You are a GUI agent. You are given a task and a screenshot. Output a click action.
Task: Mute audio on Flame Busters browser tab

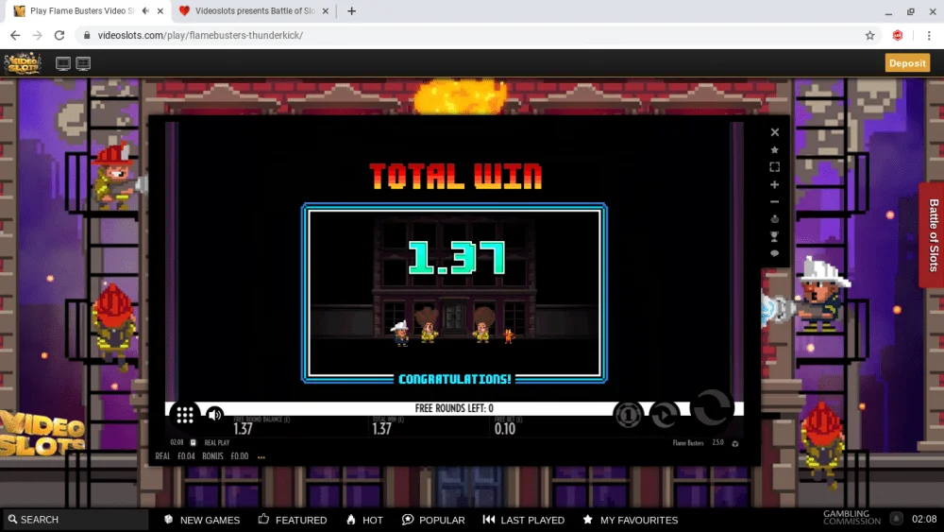(x=145, y=10)
